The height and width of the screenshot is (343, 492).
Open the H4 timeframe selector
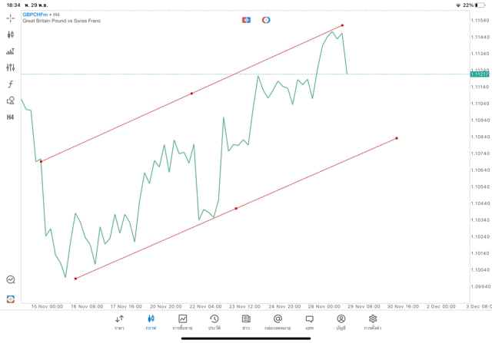pos(10,117)
